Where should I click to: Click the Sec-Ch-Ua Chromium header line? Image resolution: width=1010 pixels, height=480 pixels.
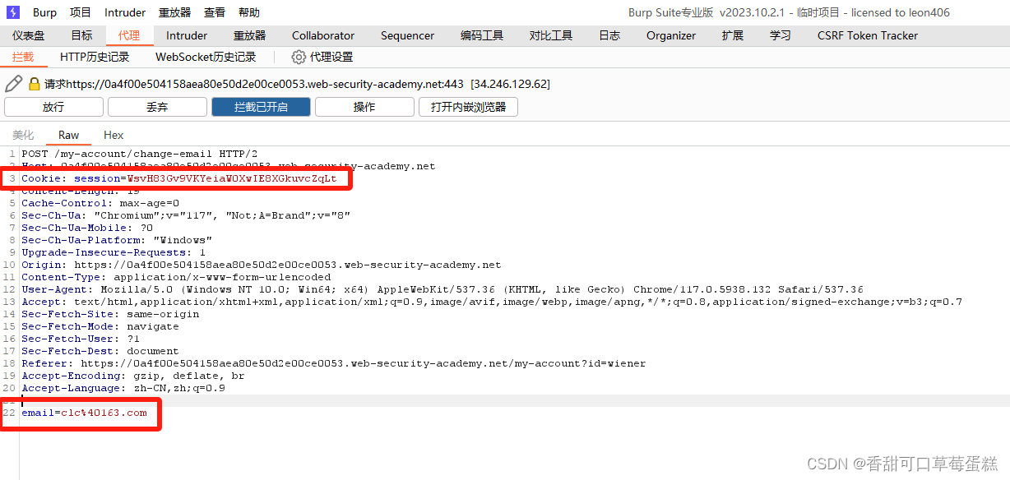click(186, 215)
